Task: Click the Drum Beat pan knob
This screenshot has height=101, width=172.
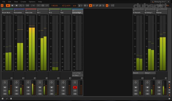Action: click(x=5, y=83)
